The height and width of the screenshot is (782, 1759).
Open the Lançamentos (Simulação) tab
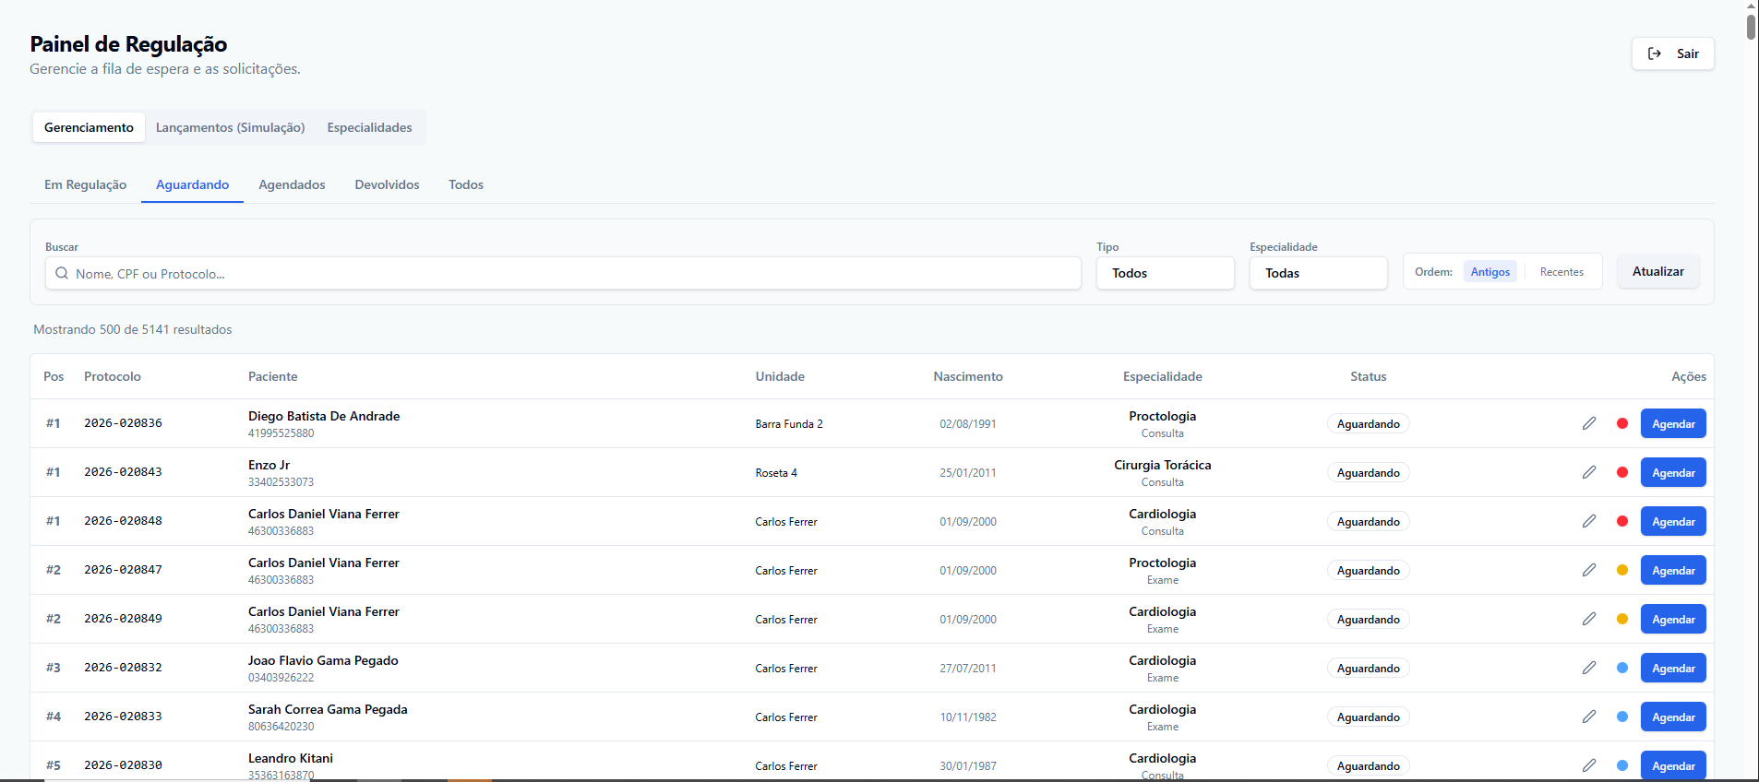click(230, 127)
